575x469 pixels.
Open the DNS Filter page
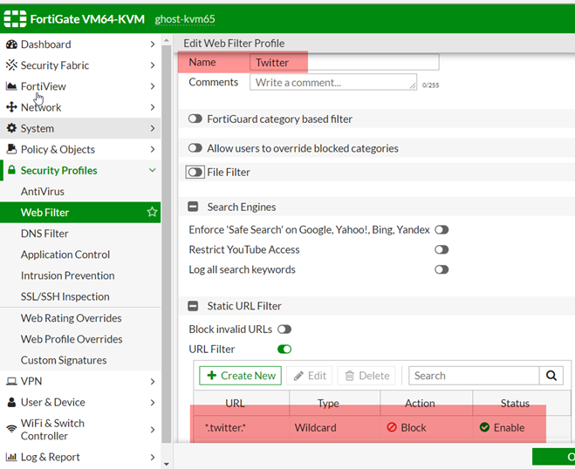coord(44,234)
